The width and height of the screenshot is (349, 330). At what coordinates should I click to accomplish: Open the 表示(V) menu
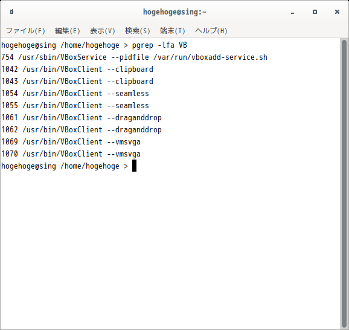tap(103, 31)
